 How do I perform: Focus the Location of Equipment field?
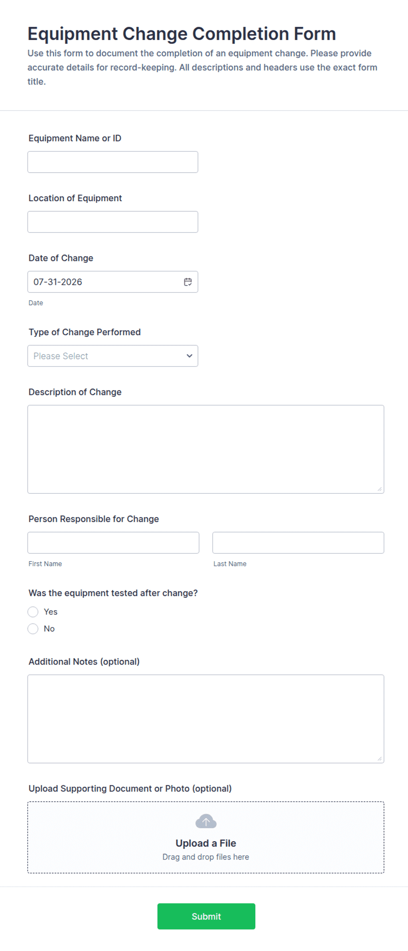click(113, 222)
